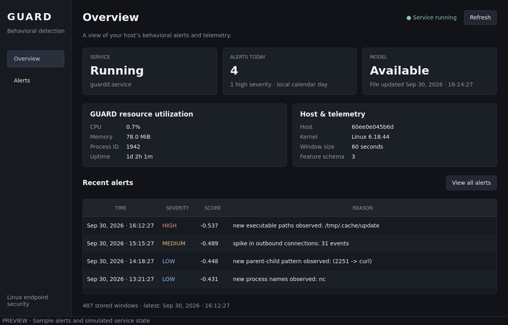Click LOW severity on the nc alert
The width and height of the screenshot is (508, 325).
[x=169, y=279]
